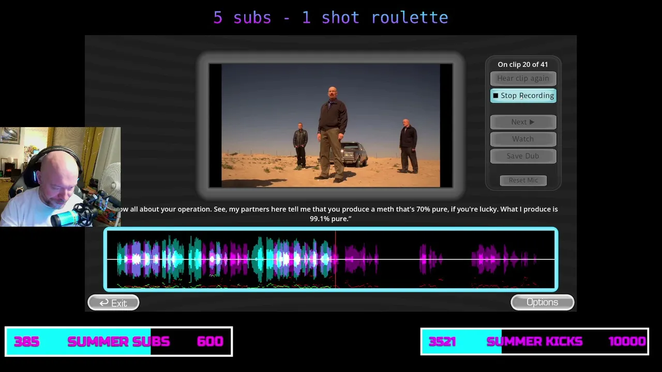Click the '10000' kicks goal number
The width and height of the screenshot is (662, 372).
point(627,342)
